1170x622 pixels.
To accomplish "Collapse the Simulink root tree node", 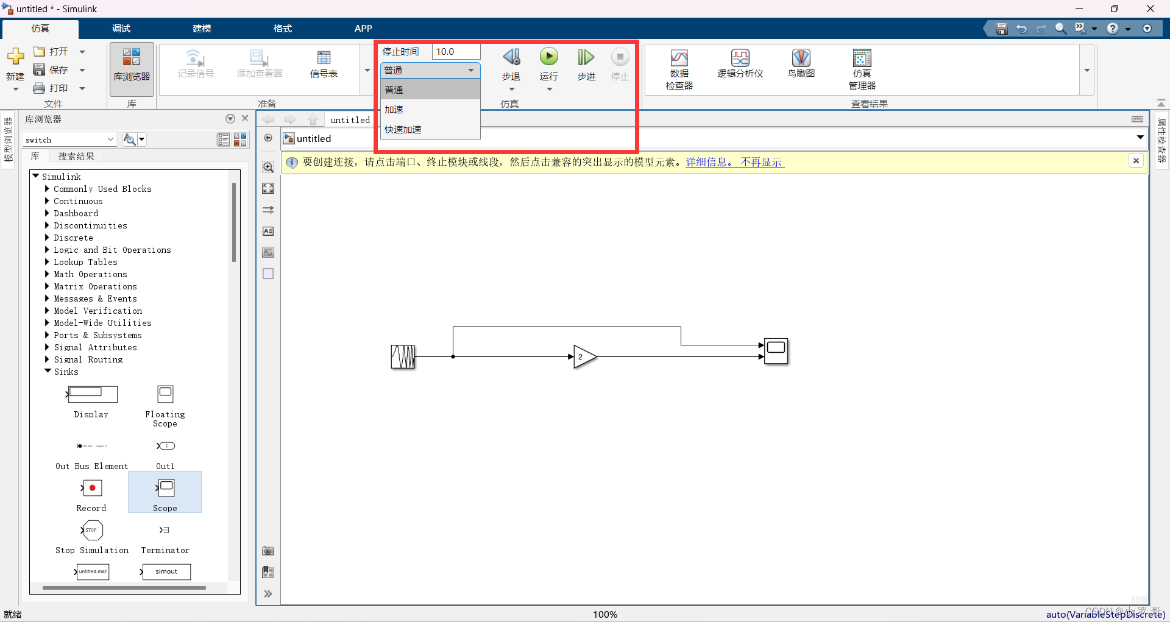I will coord(35,176).
